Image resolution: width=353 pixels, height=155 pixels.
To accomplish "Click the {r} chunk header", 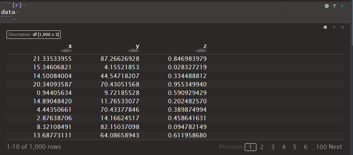I will coord(17,5).
